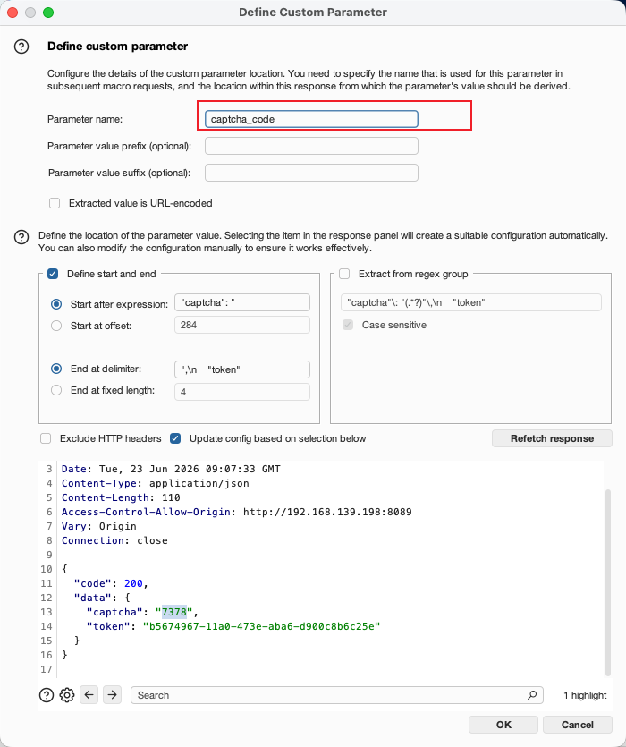Go to next search match arrow
The height and width of the screenshot is (747, 626).
tap(112, 694)
